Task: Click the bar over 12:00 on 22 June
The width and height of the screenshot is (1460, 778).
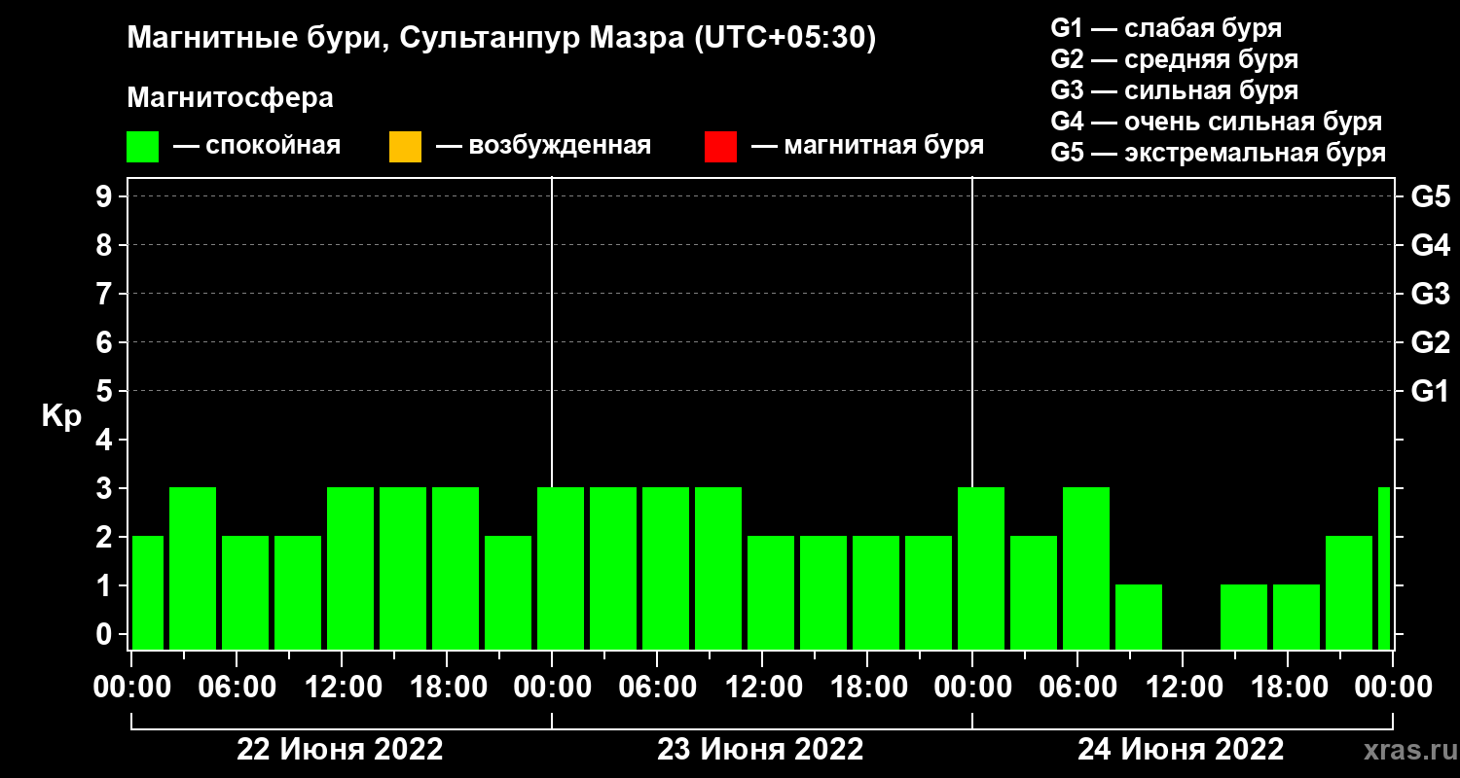Action: coord(350,568)
